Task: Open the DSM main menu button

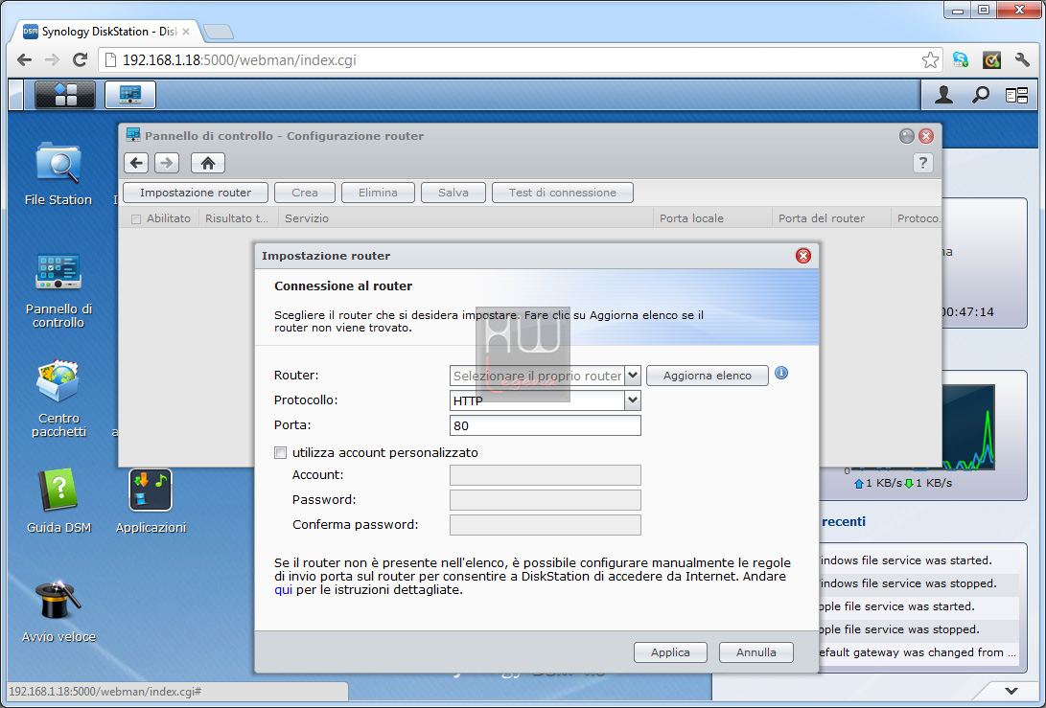Action: tap(64, 95)
